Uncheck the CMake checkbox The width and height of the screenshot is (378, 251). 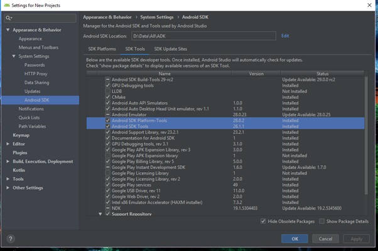pyautogui.click(x=108, y=97)
